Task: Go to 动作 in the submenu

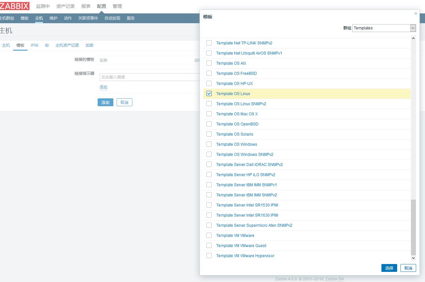Action: [x=68, y=18]
